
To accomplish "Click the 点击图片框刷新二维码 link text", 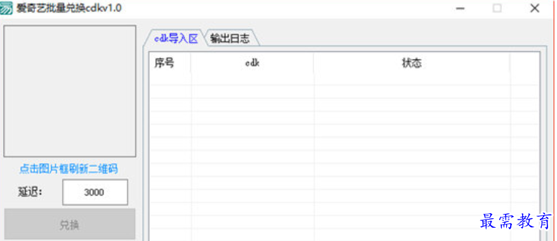I will coord(69,169).
